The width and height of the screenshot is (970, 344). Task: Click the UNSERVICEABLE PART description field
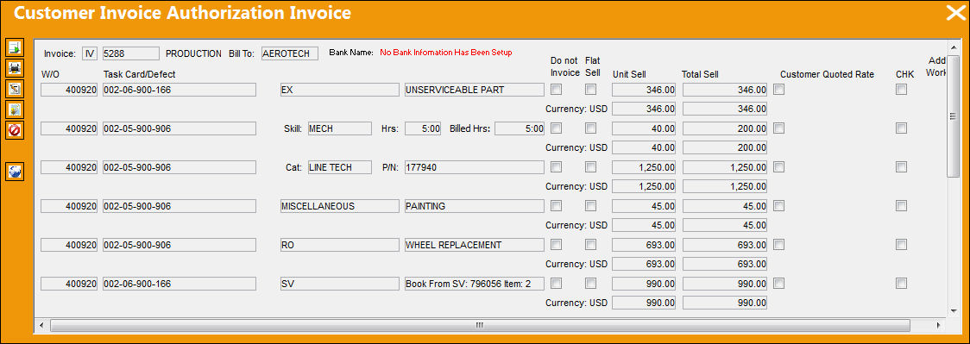coord(474,90)
